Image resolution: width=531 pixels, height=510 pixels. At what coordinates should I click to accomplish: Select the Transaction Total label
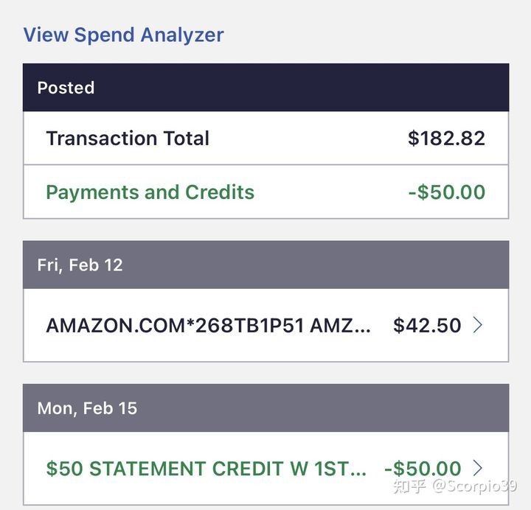(128, 139)
